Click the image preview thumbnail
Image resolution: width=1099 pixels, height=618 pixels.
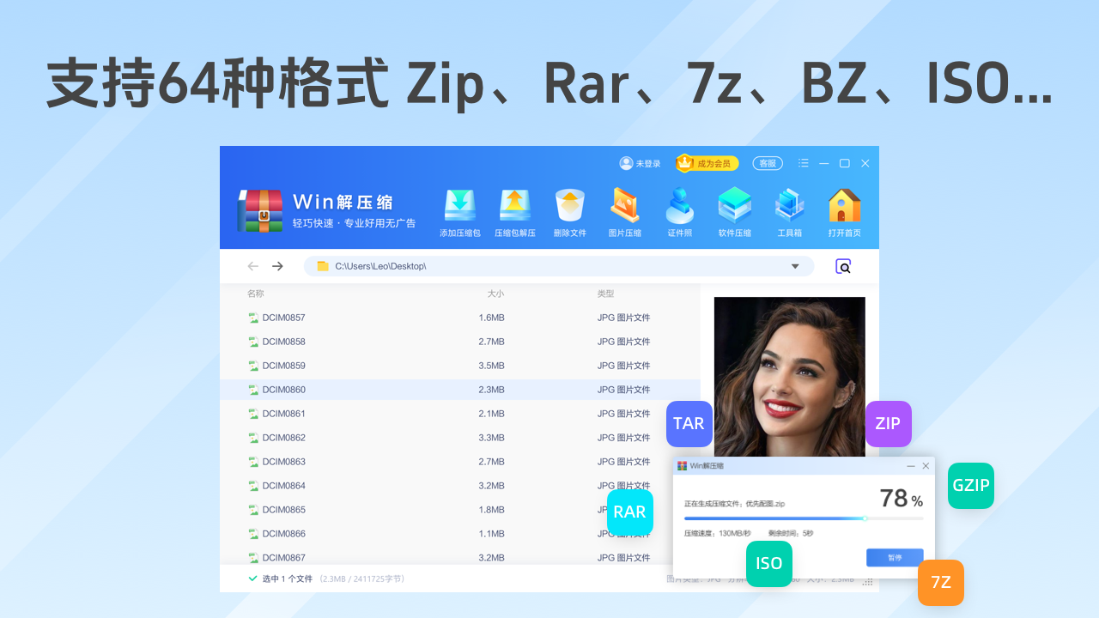click(789, 378)
